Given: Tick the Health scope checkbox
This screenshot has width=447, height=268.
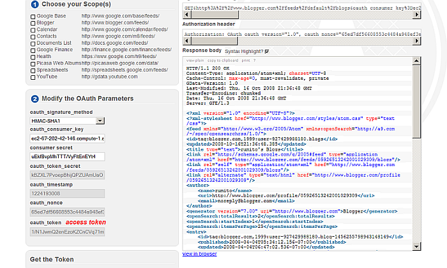Looking at the screenshot, I should [x=33, y=57].
